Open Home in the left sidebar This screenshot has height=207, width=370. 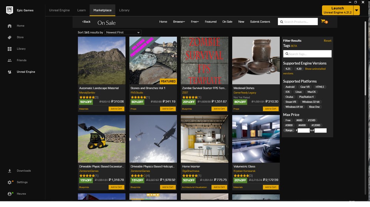pyautogui.click(x=20, y=26)
